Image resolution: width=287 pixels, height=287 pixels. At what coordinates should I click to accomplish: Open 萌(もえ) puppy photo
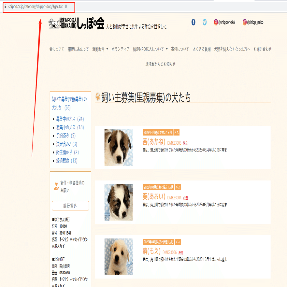point(119,257)
